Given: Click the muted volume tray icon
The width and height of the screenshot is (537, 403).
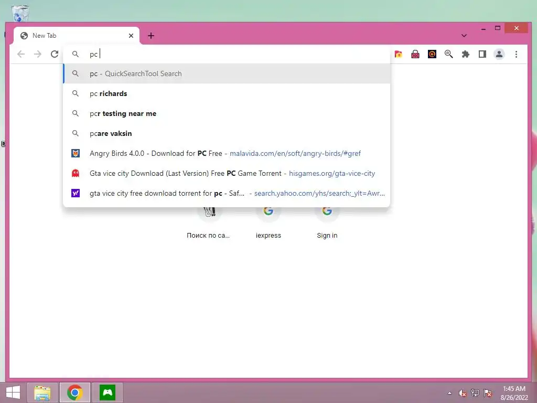Looking at the screenshot, I should point(463,393).
